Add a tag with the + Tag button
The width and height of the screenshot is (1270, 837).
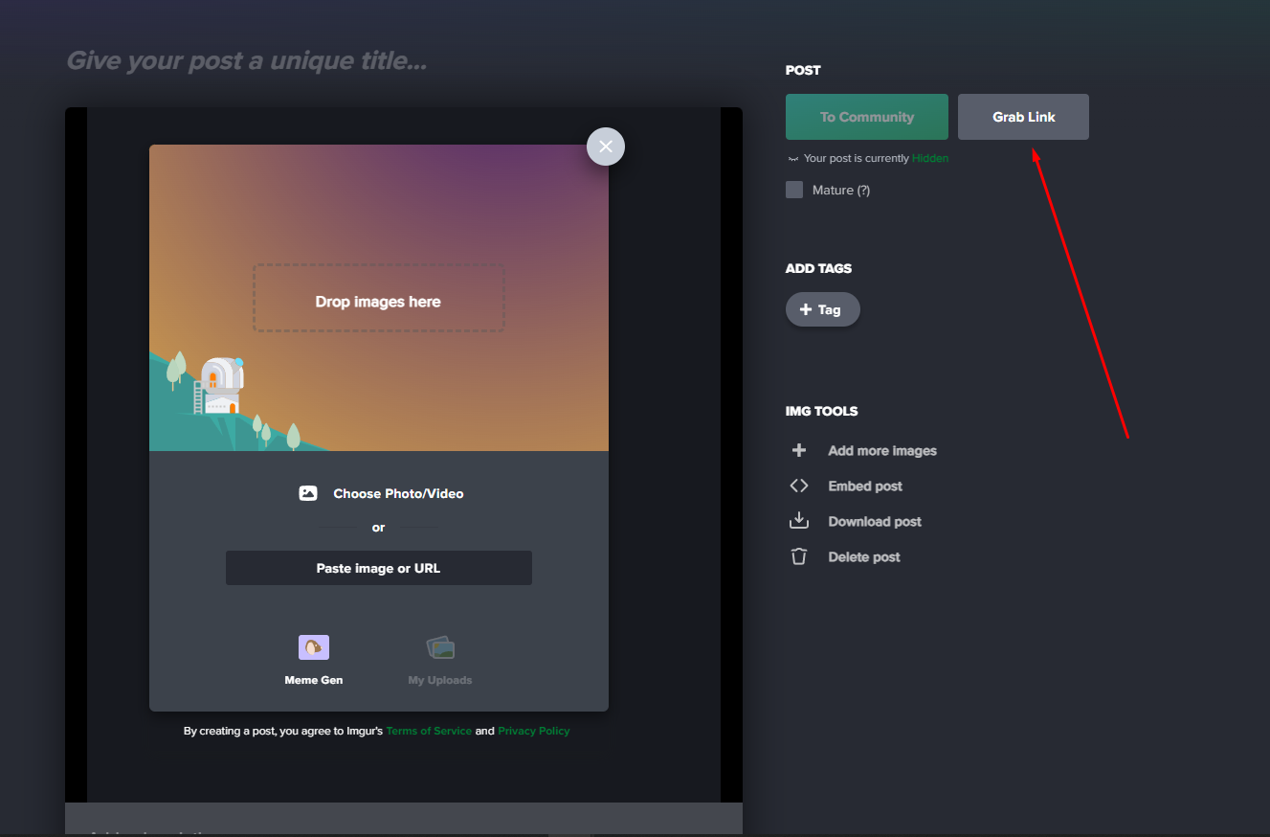tap(822, 309)
